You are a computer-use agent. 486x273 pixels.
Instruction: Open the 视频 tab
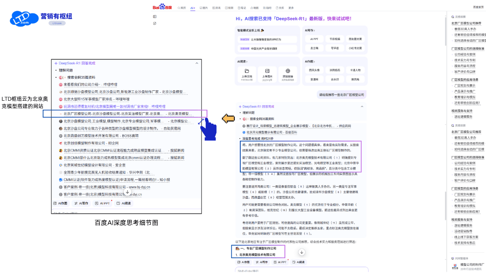(x=229, y=8)
